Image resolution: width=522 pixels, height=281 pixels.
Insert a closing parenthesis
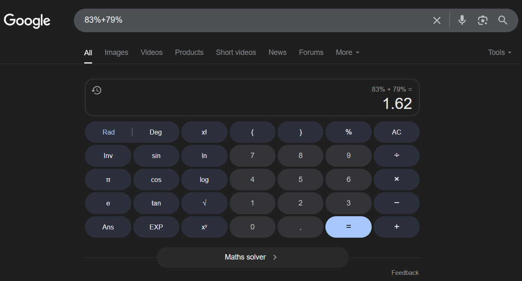(x=301, y=132)
